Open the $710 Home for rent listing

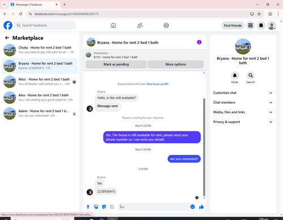(115, 57)
